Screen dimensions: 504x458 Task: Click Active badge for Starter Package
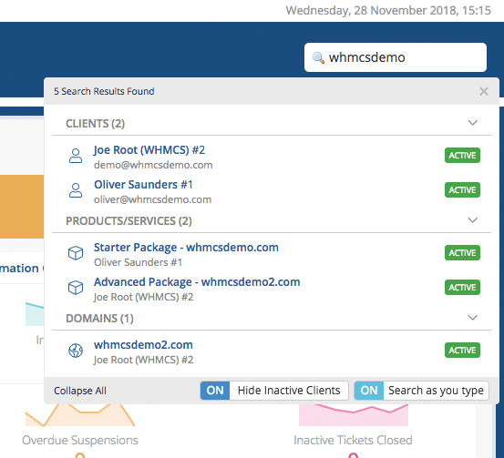[462, 253]
